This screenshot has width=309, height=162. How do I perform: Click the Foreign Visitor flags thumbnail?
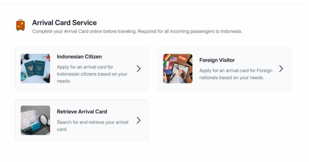[x=178, y=69]
